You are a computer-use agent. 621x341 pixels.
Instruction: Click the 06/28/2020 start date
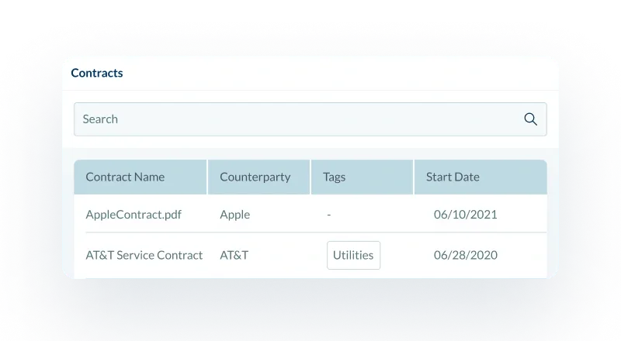click(465, 255)
